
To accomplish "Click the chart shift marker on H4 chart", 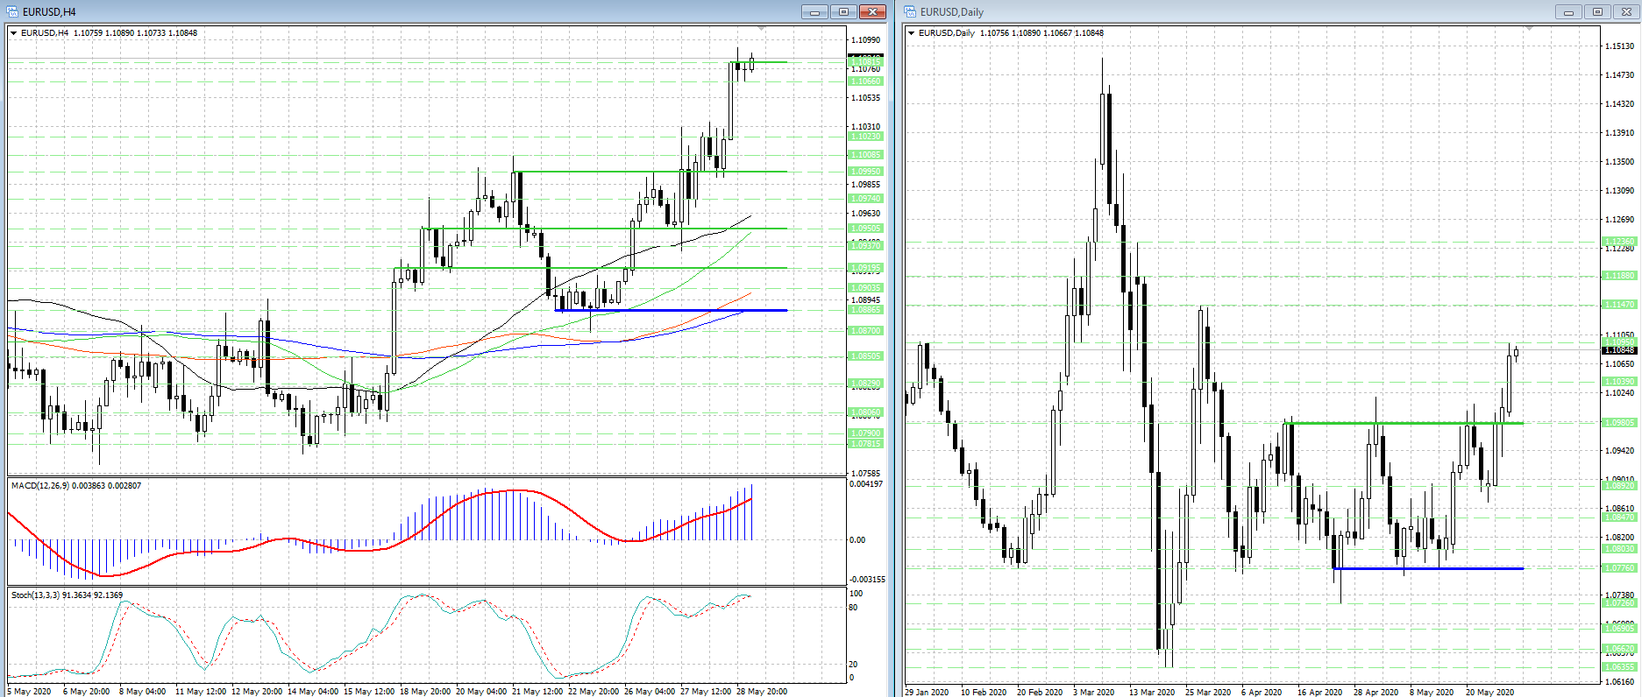I will tap(761, 29).
